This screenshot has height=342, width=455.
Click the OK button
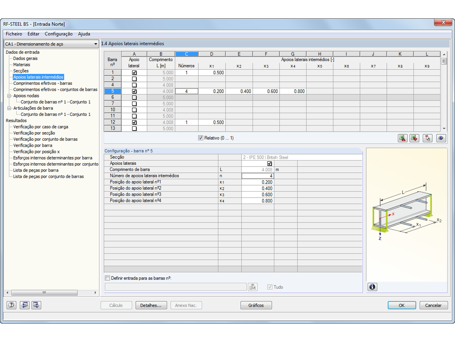click(x=402, y=305)
